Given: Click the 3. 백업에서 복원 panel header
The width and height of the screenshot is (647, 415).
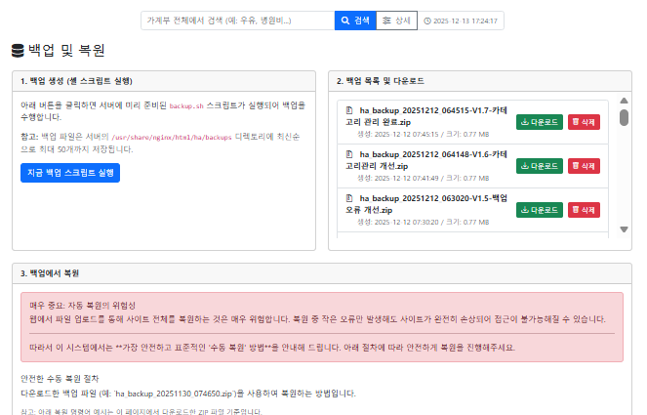Looking at the screenshot, I should [322, 273].
